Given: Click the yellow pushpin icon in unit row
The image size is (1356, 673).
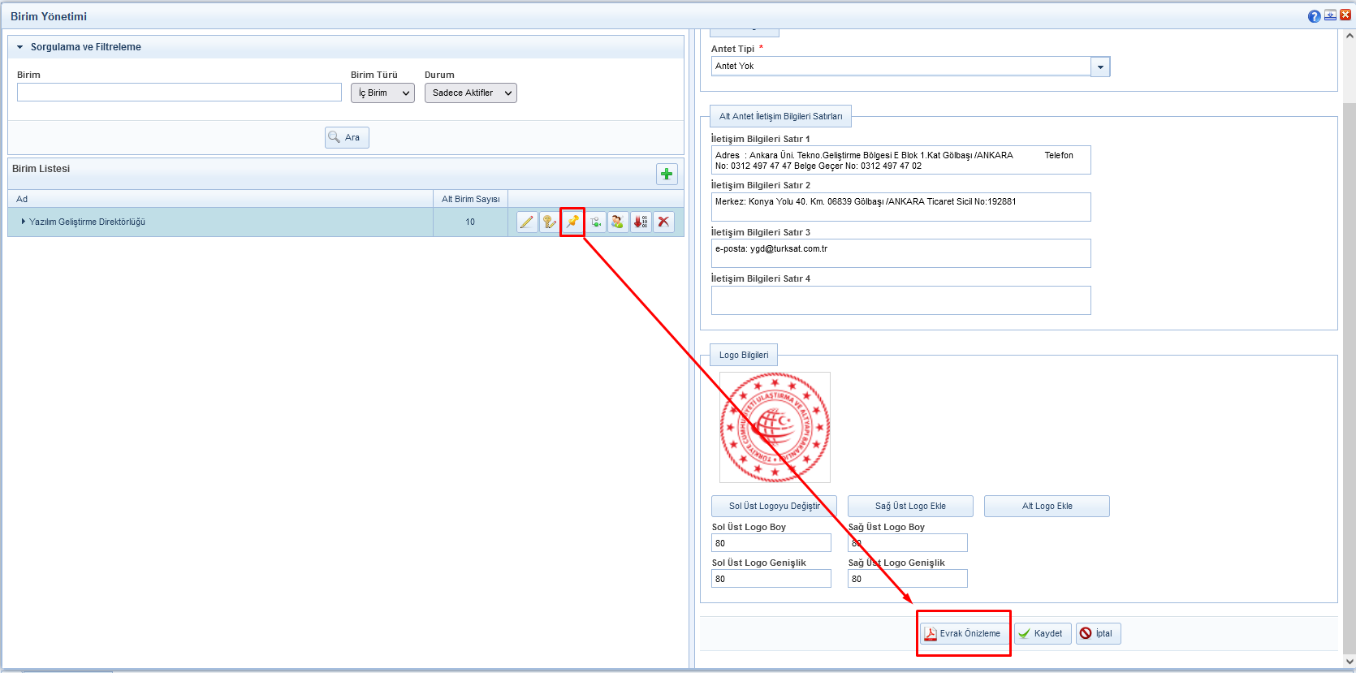Looking at the screenshot, I should tap(572, 222).
